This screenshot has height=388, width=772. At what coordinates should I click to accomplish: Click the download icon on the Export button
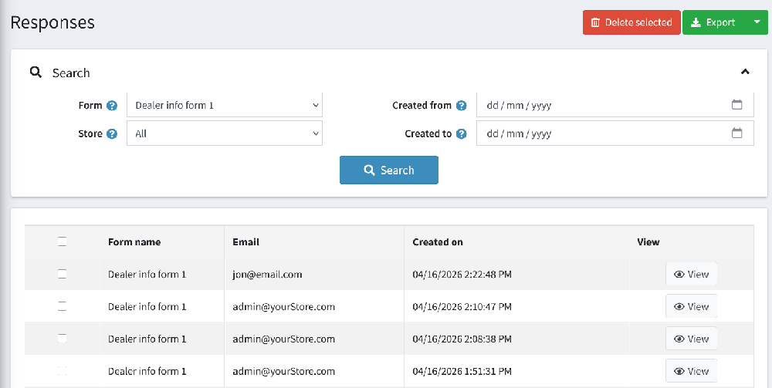click(696, 22)
